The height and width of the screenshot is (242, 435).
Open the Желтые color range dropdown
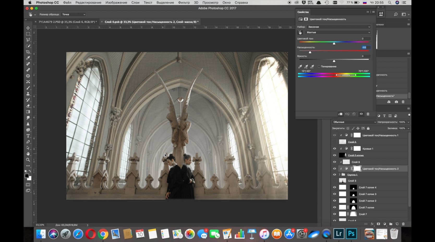(338, 32)
